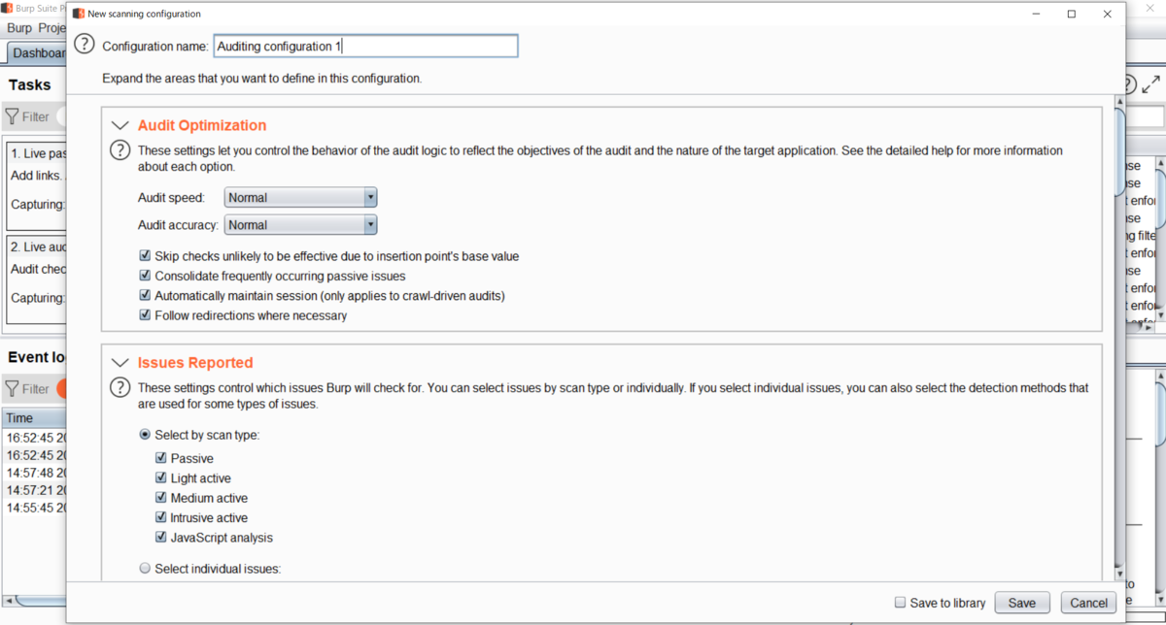This screenshot has height=625, width=1166.
Task: Click the help icon beside Configuration name
Action: [x=86, y=46]
